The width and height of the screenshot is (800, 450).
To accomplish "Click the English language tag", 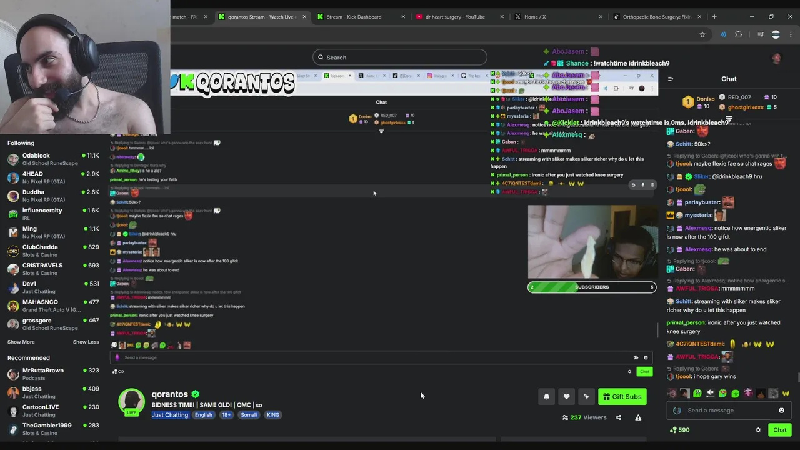I will [x=203, y=415].
